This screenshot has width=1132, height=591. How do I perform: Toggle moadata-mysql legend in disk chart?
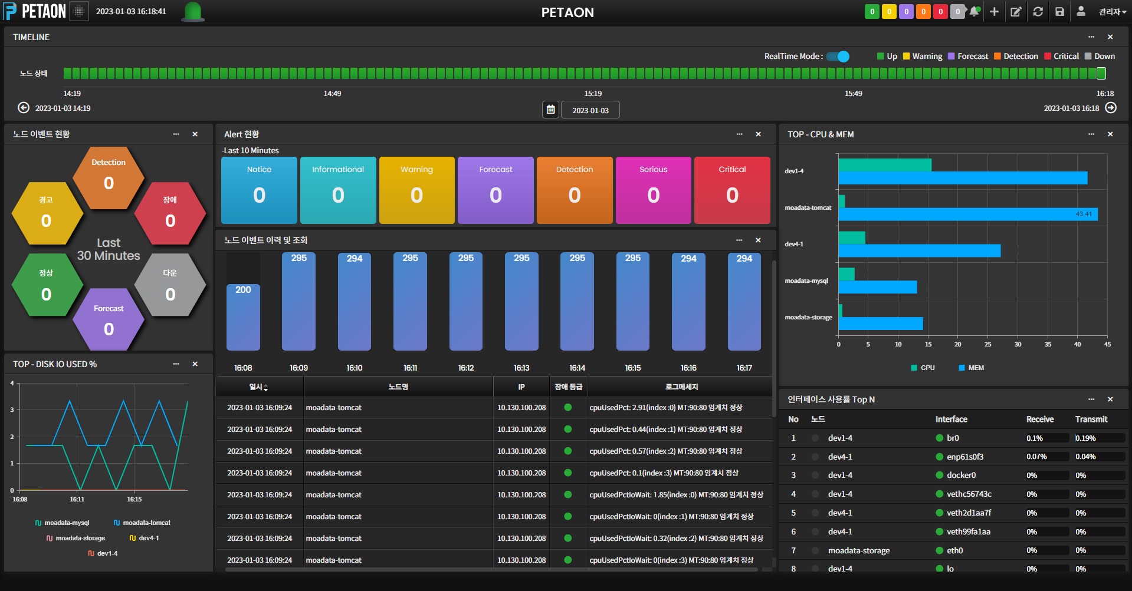(x=62, y=523)
